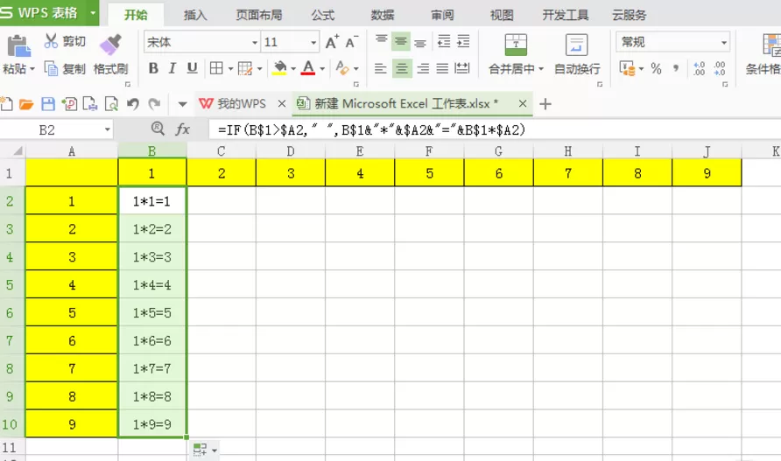
Task: Open the WPS 表格 application menu arrow
Action: (x=93, y=13)
